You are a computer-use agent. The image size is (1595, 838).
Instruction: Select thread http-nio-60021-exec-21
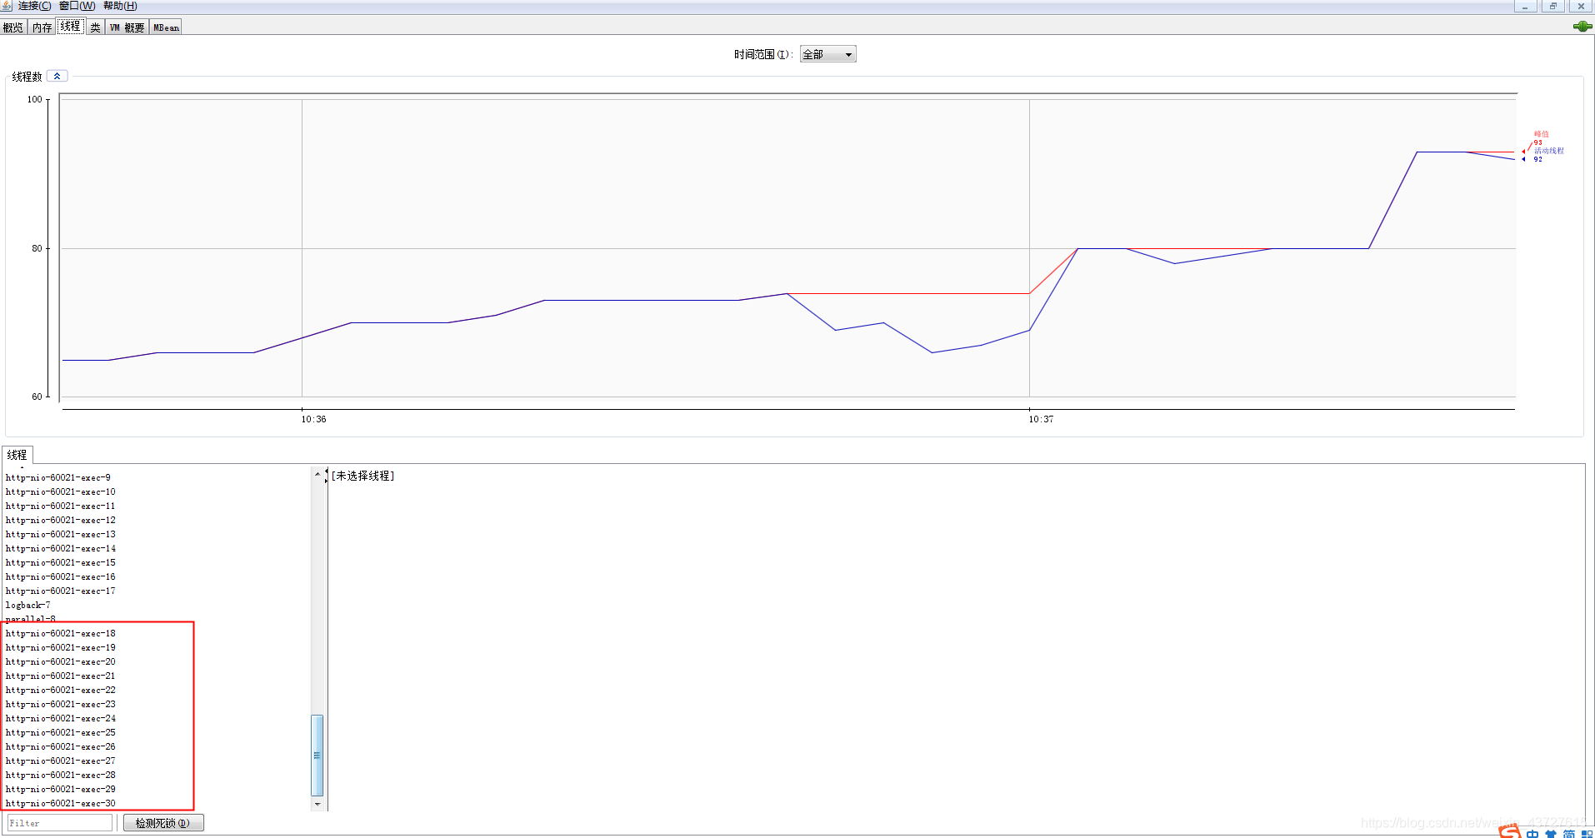click(x=61, y=676)
